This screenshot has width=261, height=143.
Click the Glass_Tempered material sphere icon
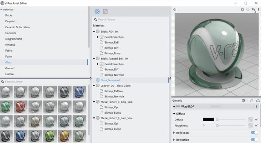[98, 80]
